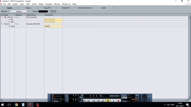Image resolution: width=191 pixels, height=107 pixels.
Task: Click the Audio Device column header
Action: tap(35, 15)
